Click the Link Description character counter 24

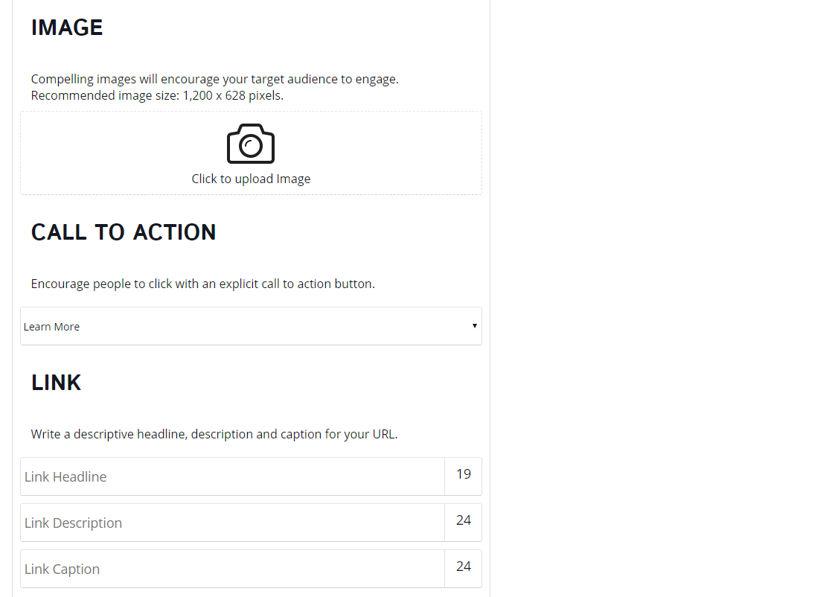click(x=464, y=520)
